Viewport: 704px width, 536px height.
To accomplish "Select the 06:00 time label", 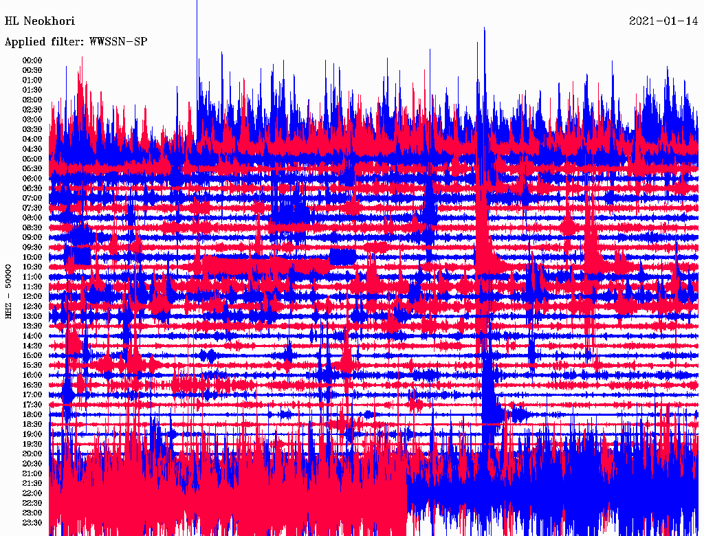I will click(x=32, y=178).
